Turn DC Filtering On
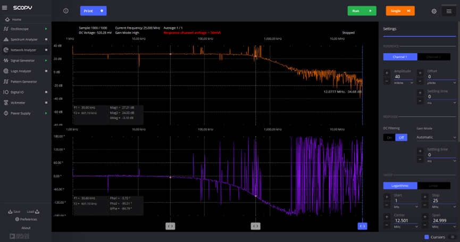460x242 pixels. 389,138
